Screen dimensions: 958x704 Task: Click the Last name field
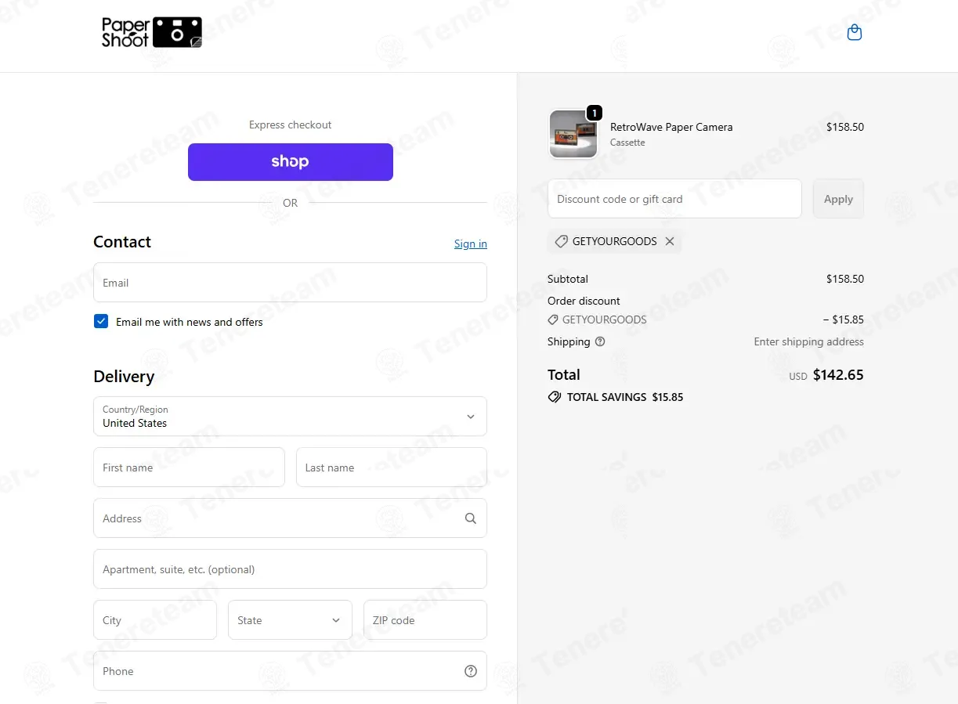click(391, 468)
